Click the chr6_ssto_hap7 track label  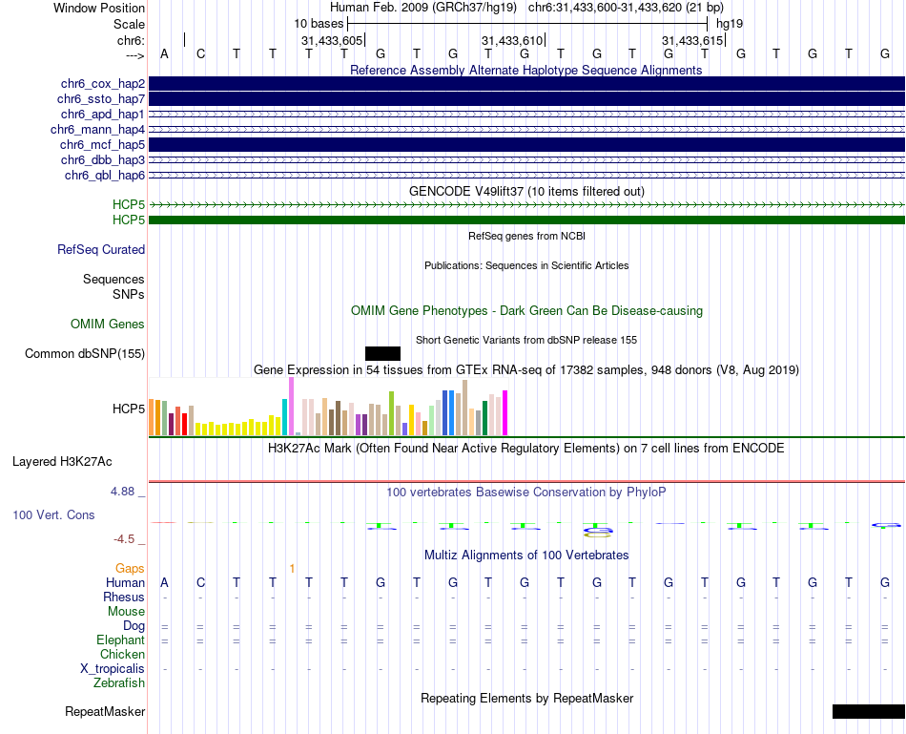coord(101,99)
